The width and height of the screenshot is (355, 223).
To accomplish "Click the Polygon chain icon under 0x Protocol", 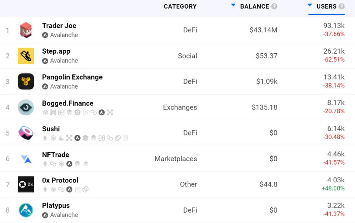I will click(x=61, y=189).
